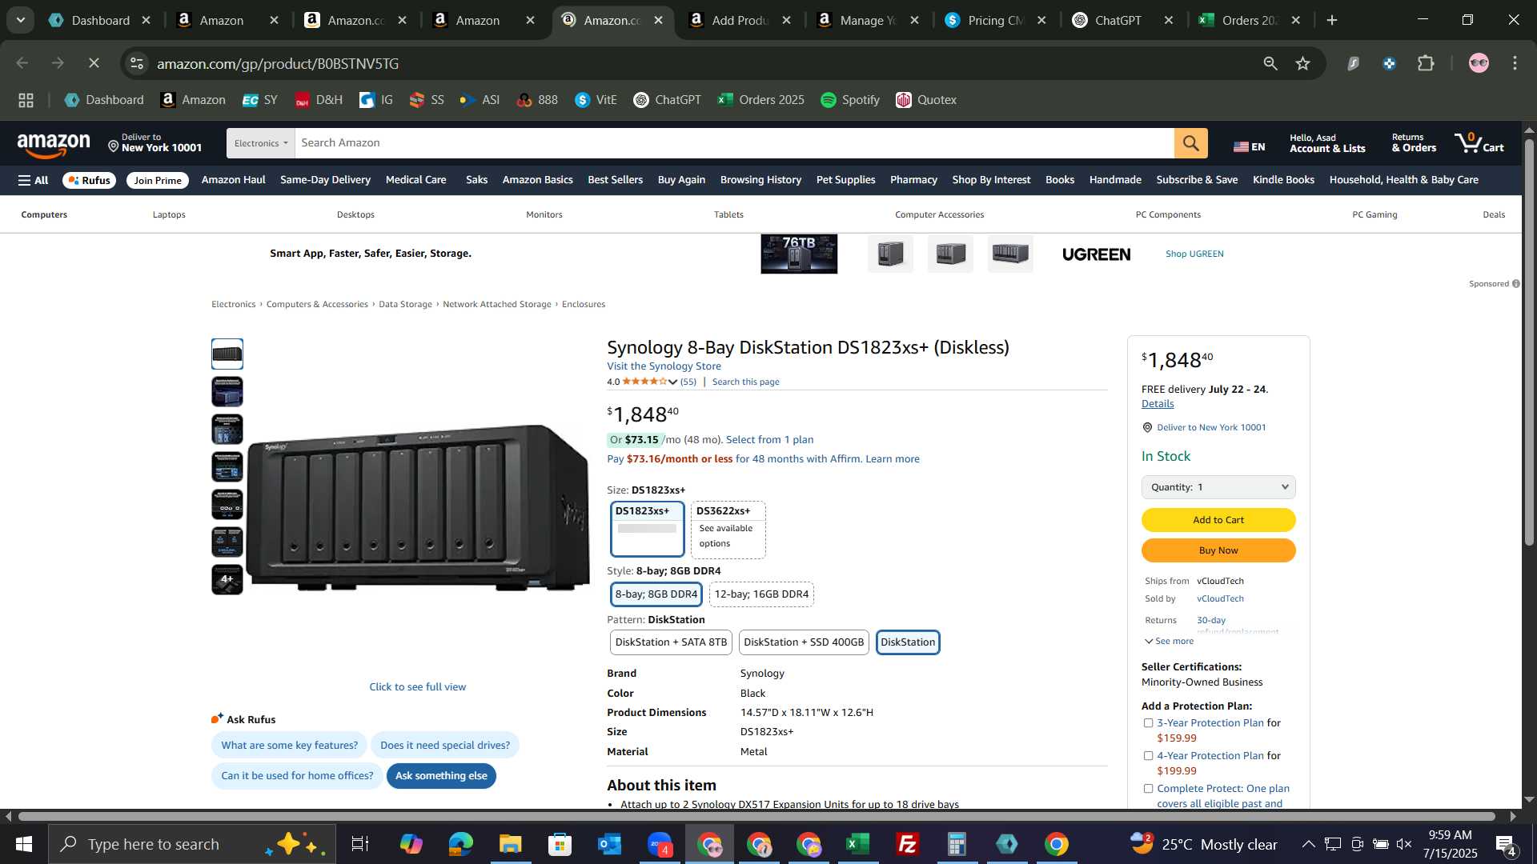1537x864 pixels.
Task: Select the 8-bay; 8GB DDR4 style
Action: 656,594
